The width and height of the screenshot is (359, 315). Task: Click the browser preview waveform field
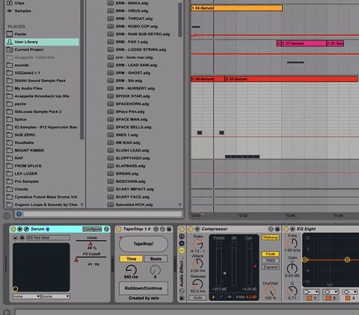102,214
